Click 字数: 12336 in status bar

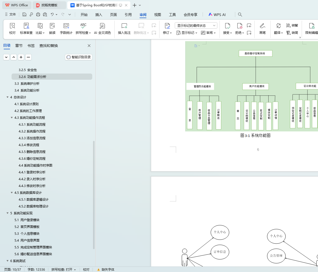36,269
